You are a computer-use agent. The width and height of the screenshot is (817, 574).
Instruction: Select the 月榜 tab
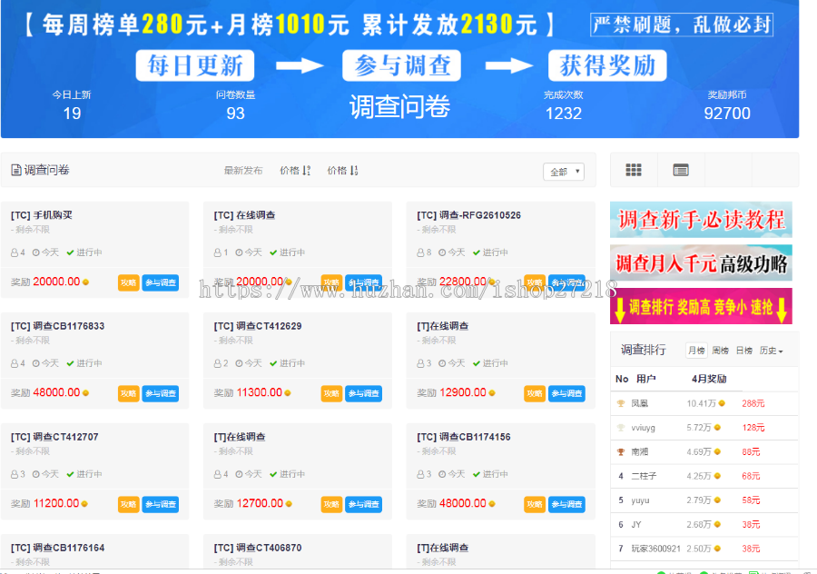point(696,351)
